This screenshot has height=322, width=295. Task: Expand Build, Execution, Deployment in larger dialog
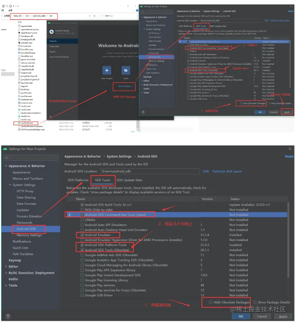click(x=6, y=273)
